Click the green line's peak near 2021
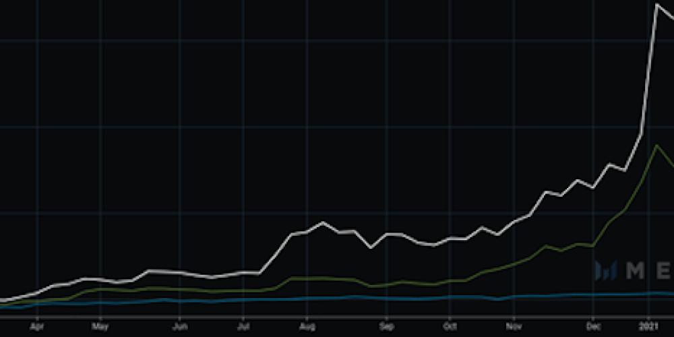Image resolution: width=674 pixels, height=337 pixels. (656, 146)
